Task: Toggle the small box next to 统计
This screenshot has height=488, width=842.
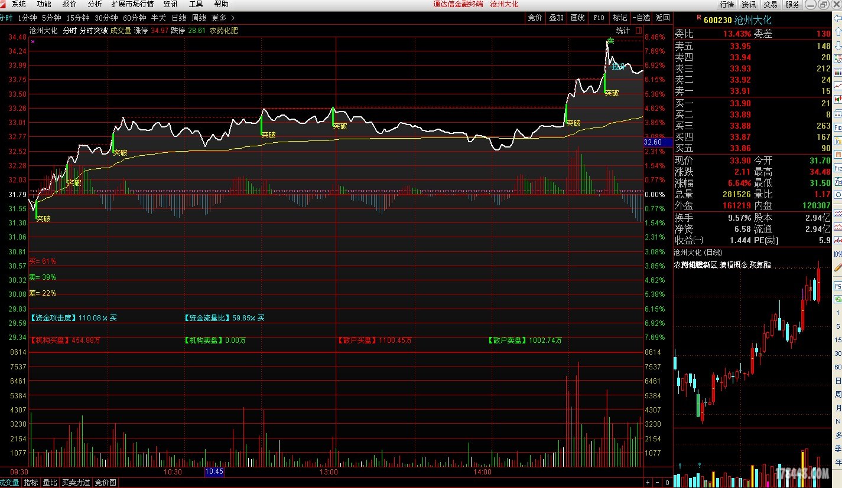Action: (639, 30)
